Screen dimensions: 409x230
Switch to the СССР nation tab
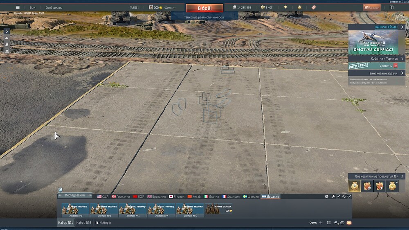coord(139,196)
